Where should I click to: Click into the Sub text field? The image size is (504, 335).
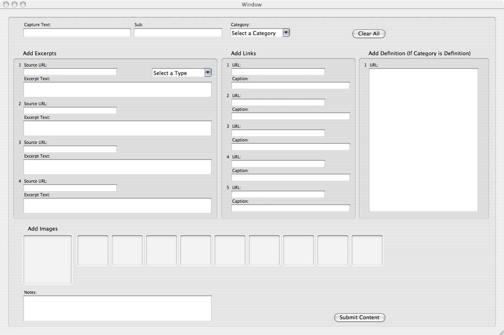tap(178, 33)
